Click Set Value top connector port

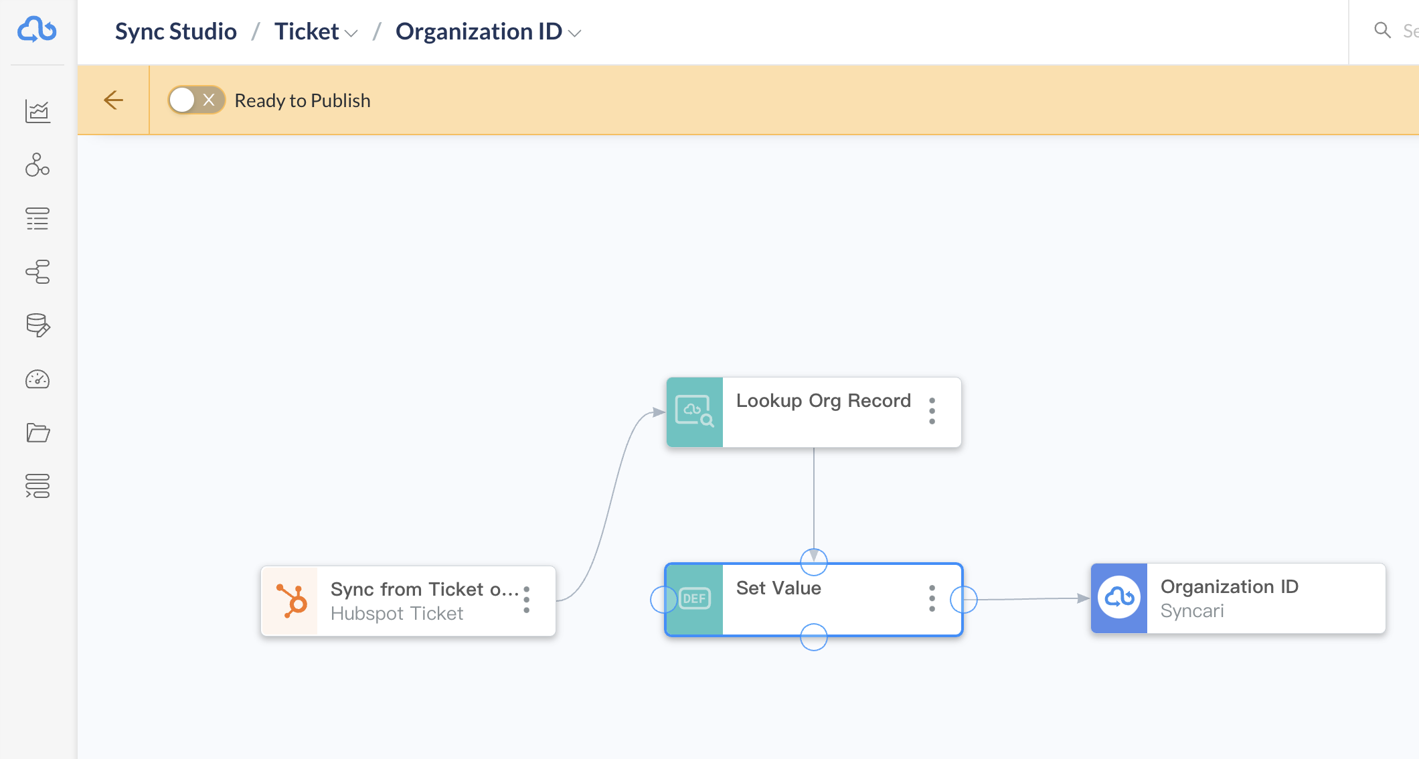[x=814, y=562]
